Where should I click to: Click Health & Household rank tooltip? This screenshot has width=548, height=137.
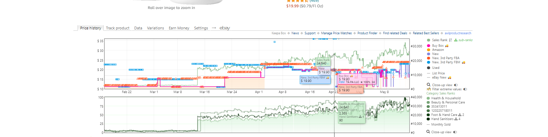click(352, 112)
